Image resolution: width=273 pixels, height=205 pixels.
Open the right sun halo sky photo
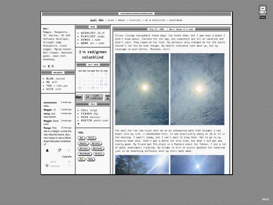197,89
